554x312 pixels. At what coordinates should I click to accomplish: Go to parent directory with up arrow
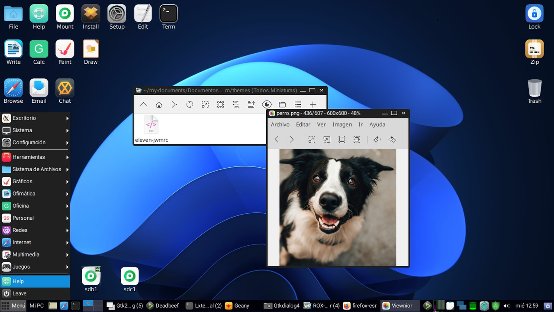point(143,104)
